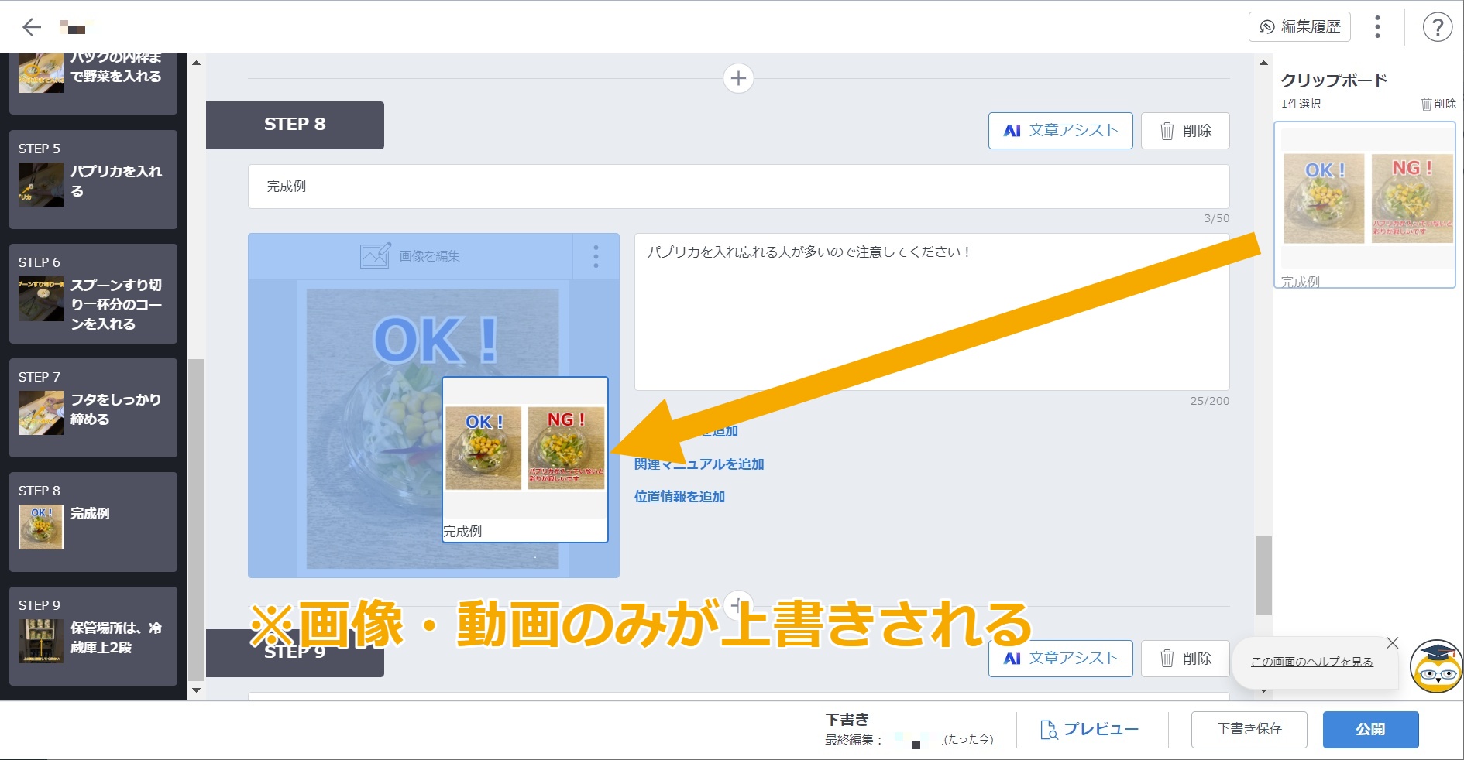
Task: Click 位置情報を追加 link
Action: pos(679,497)
